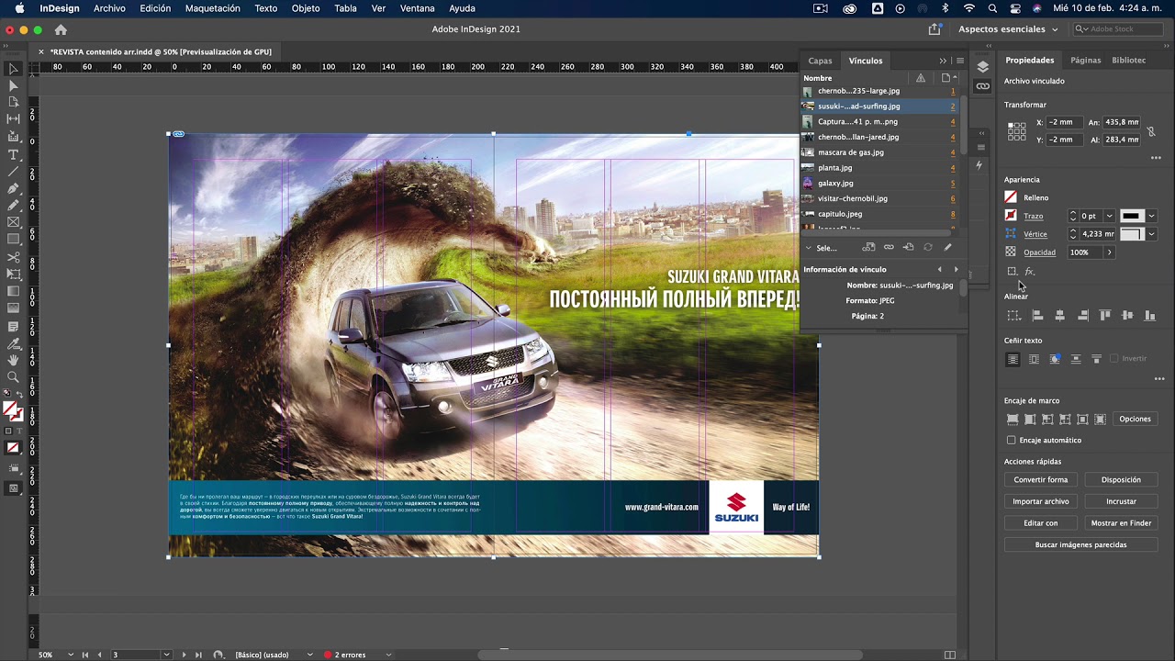The image size is (1175, 661).
Task: Click the Trazo stroke swatch
Action: [x=1011, y=216]
